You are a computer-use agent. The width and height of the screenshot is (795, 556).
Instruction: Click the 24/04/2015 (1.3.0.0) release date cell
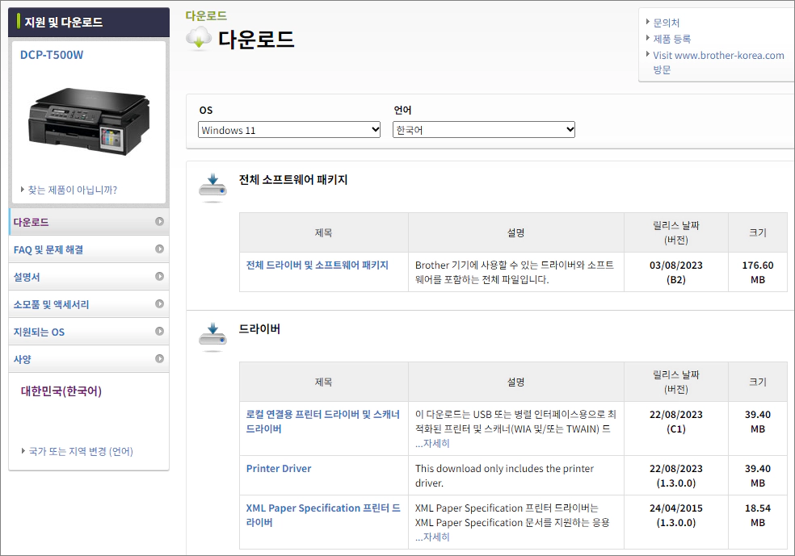coord(676,522)
